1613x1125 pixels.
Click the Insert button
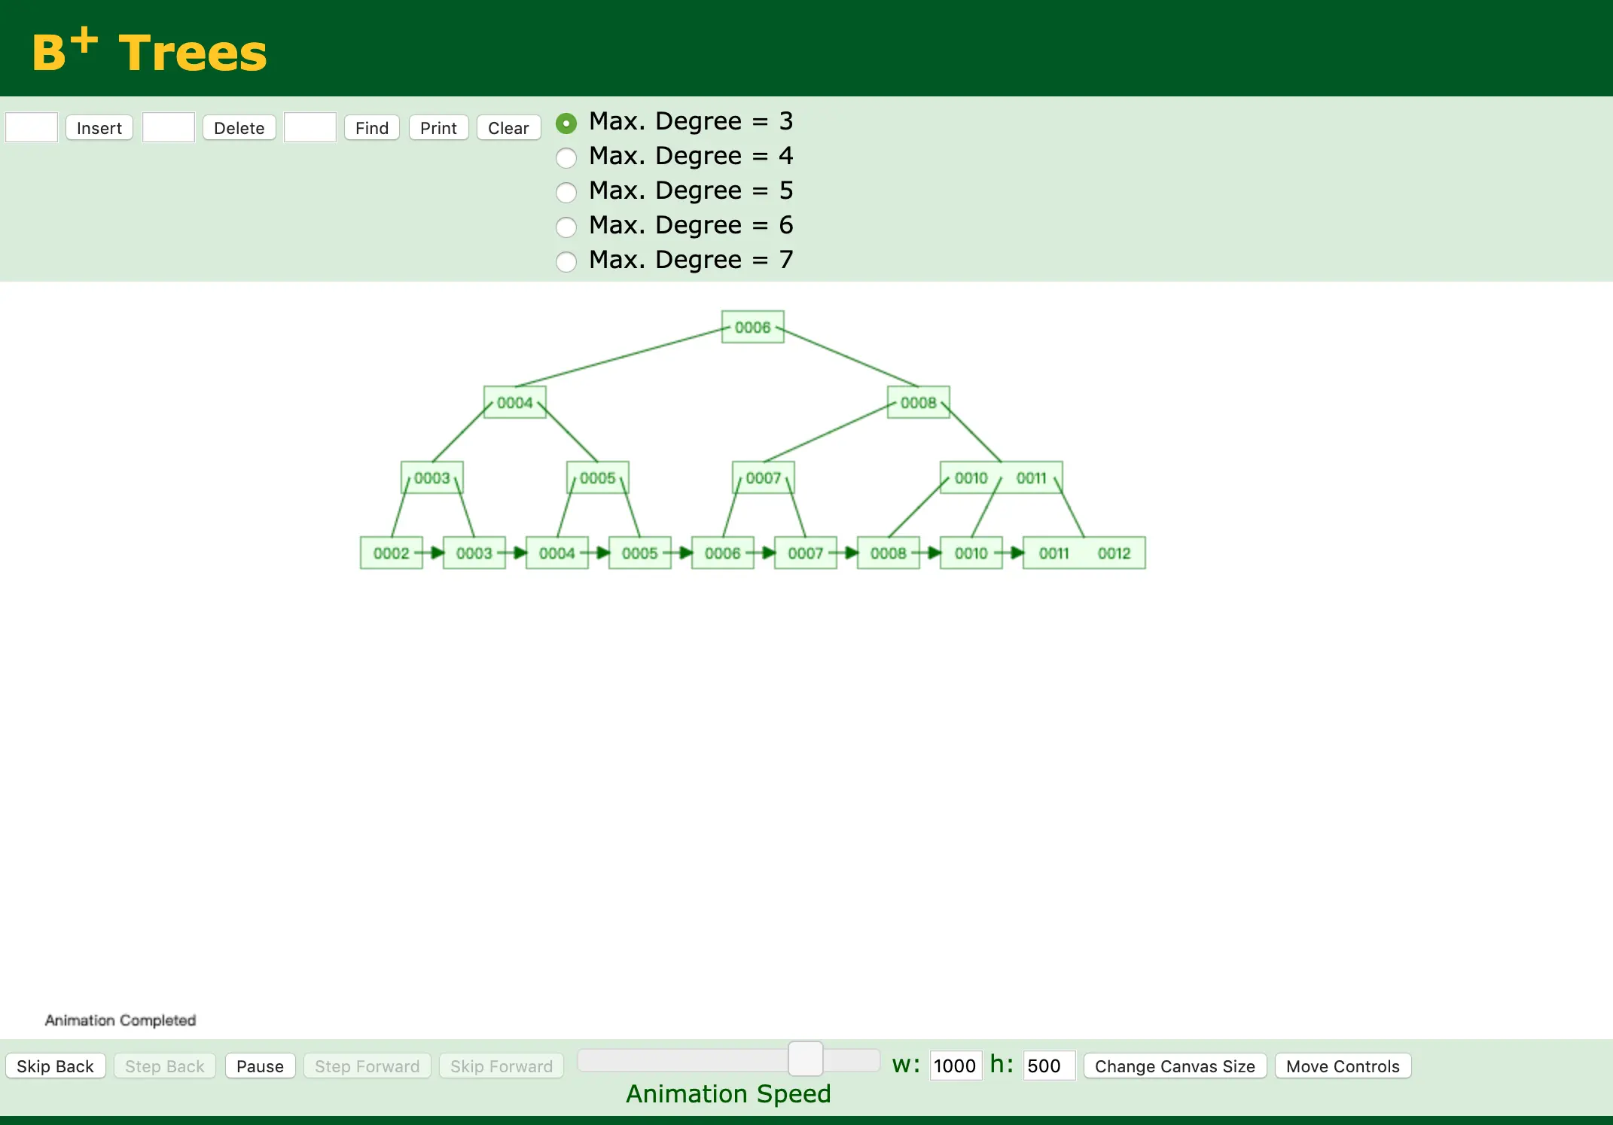99,128
